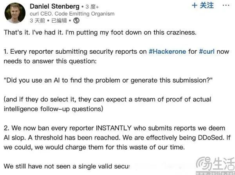
Task: Click the curl CEO headline text
Action: [72, 14]
